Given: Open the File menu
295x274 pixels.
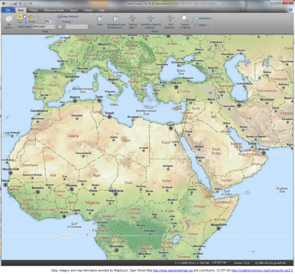Looking at the screenshot, I should click(x=7, y=10).
